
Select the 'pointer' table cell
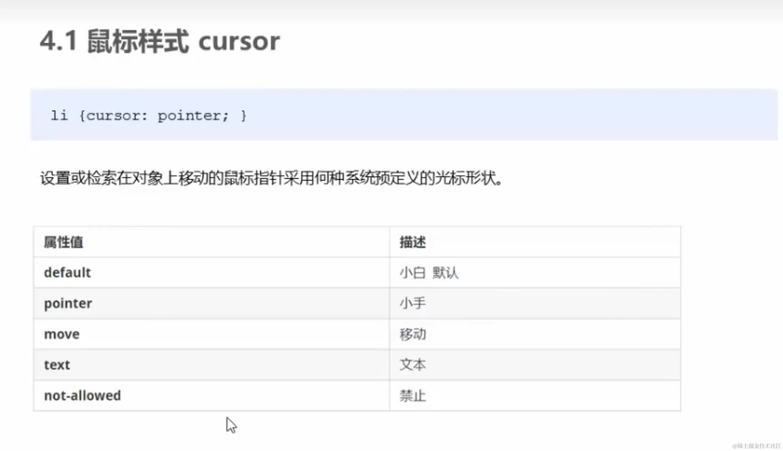pyautogui.click(x=68, y=303)
